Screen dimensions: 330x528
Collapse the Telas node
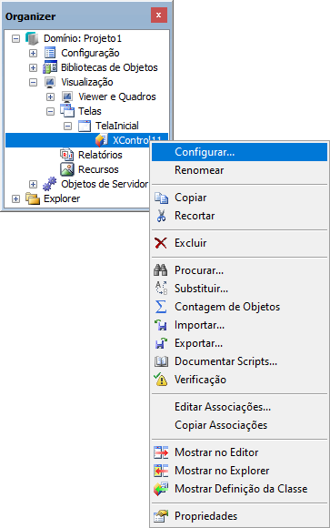click(51, 111)
